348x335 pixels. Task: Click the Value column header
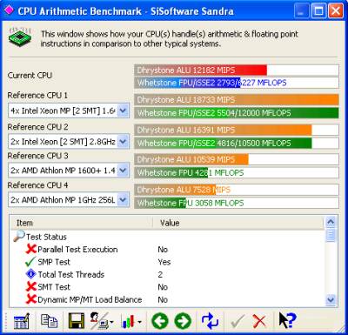point(238,223)
